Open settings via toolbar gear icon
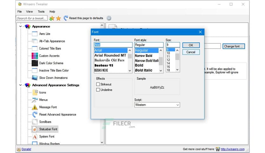 coord(109,18)
